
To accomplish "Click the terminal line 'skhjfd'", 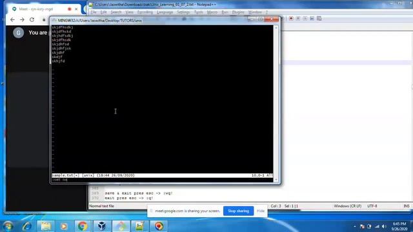I will click(58, 61).
